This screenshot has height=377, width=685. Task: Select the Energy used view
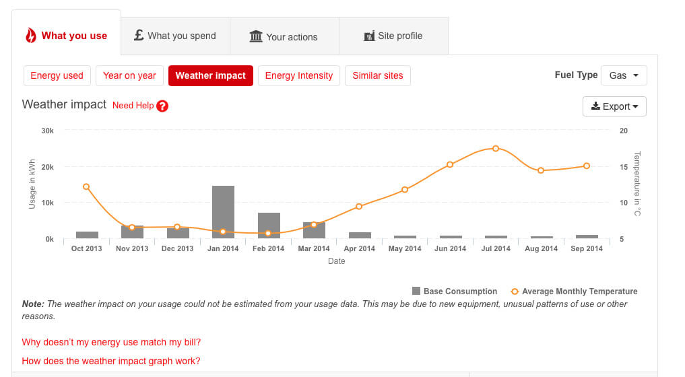point(57,75)
